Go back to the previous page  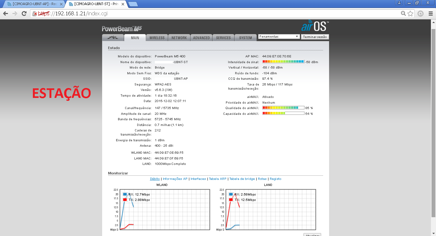5,13
